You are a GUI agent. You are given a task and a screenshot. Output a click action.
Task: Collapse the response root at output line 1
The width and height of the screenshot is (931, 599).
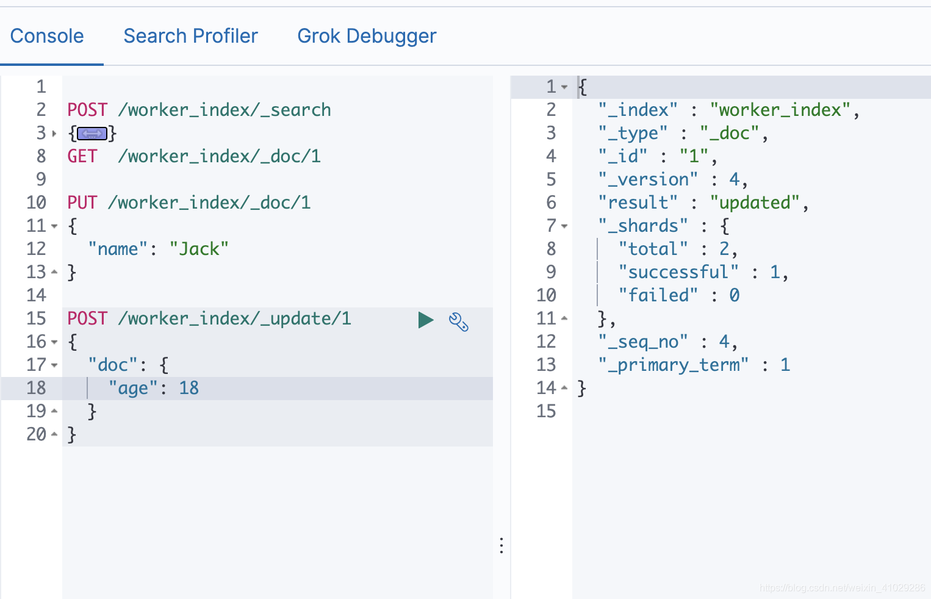tap(564, 87)
